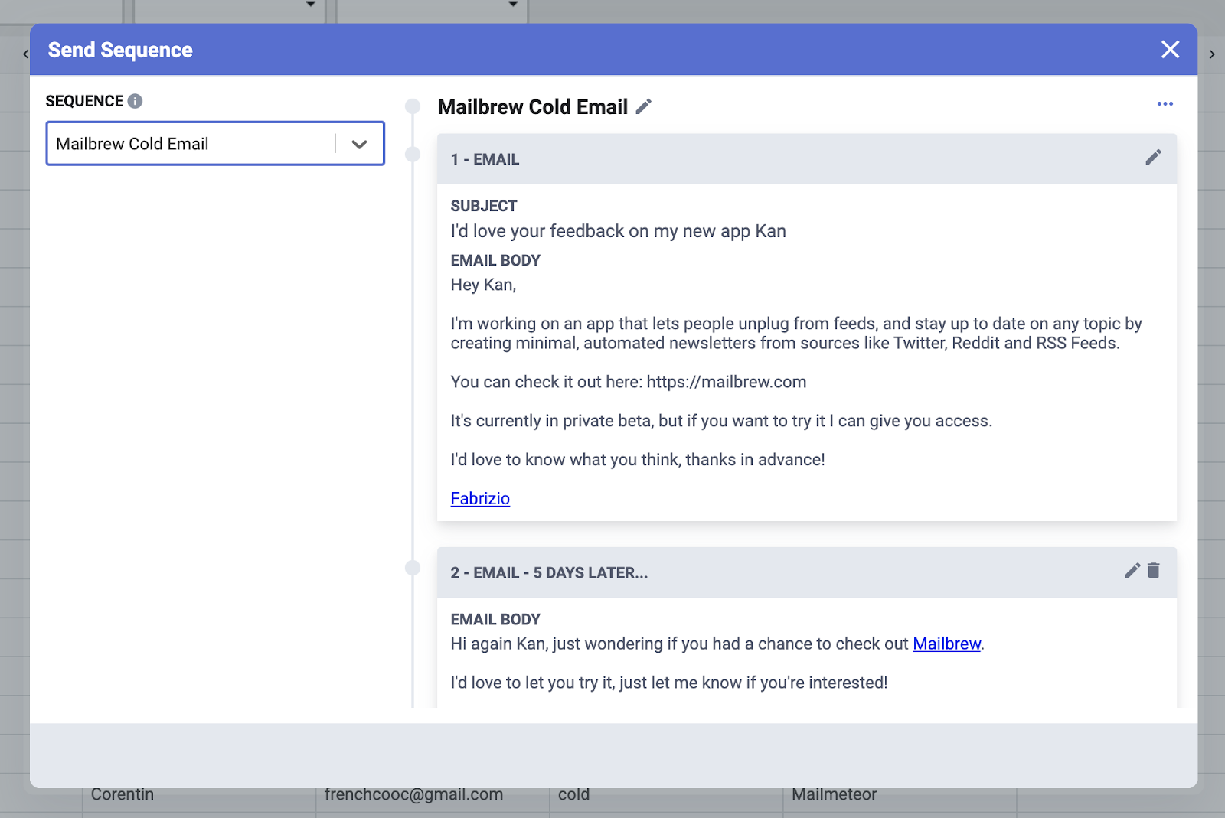Click the cold cell in background sheet
The height and width of the screenshot is (818, 1225).
click(573, 795)
